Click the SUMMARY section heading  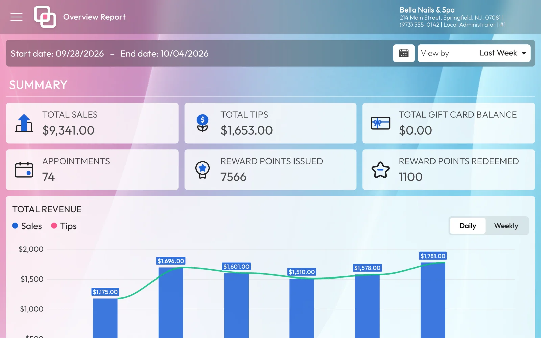click(38, 85)
